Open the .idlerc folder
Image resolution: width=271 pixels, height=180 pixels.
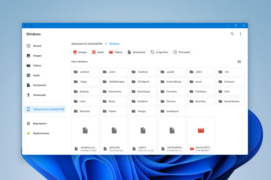coord(201,72)
